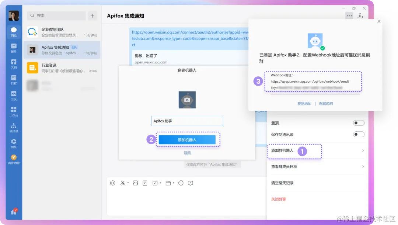Click the robot name field Apifox 助手
398x225 pixels.
pyautogui.click(x=187, y=121)
